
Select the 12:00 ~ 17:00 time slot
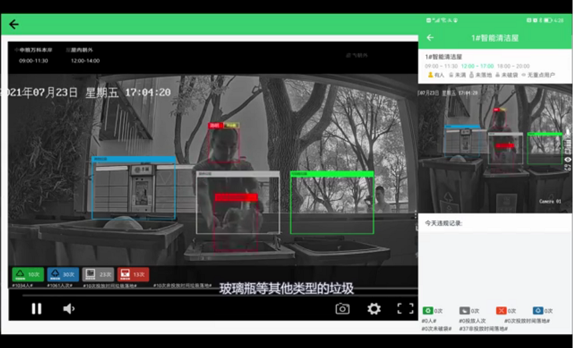coord(477,66)
